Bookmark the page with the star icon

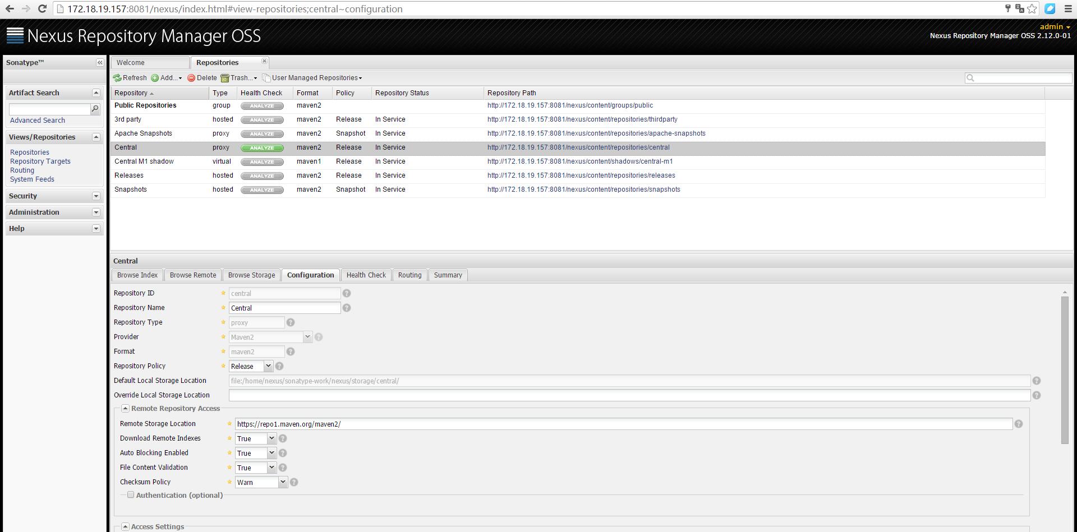(x=1032, y=8)
